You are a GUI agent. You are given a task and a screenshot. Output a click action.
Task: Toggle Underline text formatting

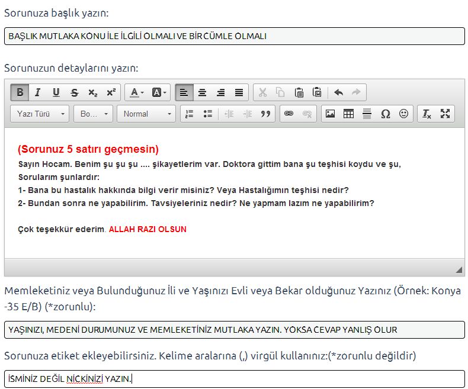[56, 92]
